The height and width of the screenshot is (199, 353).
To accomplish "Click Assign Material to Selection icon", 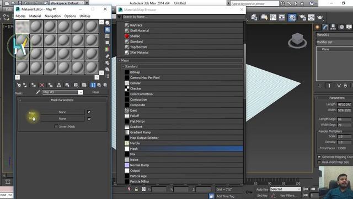I will point(34,85).
